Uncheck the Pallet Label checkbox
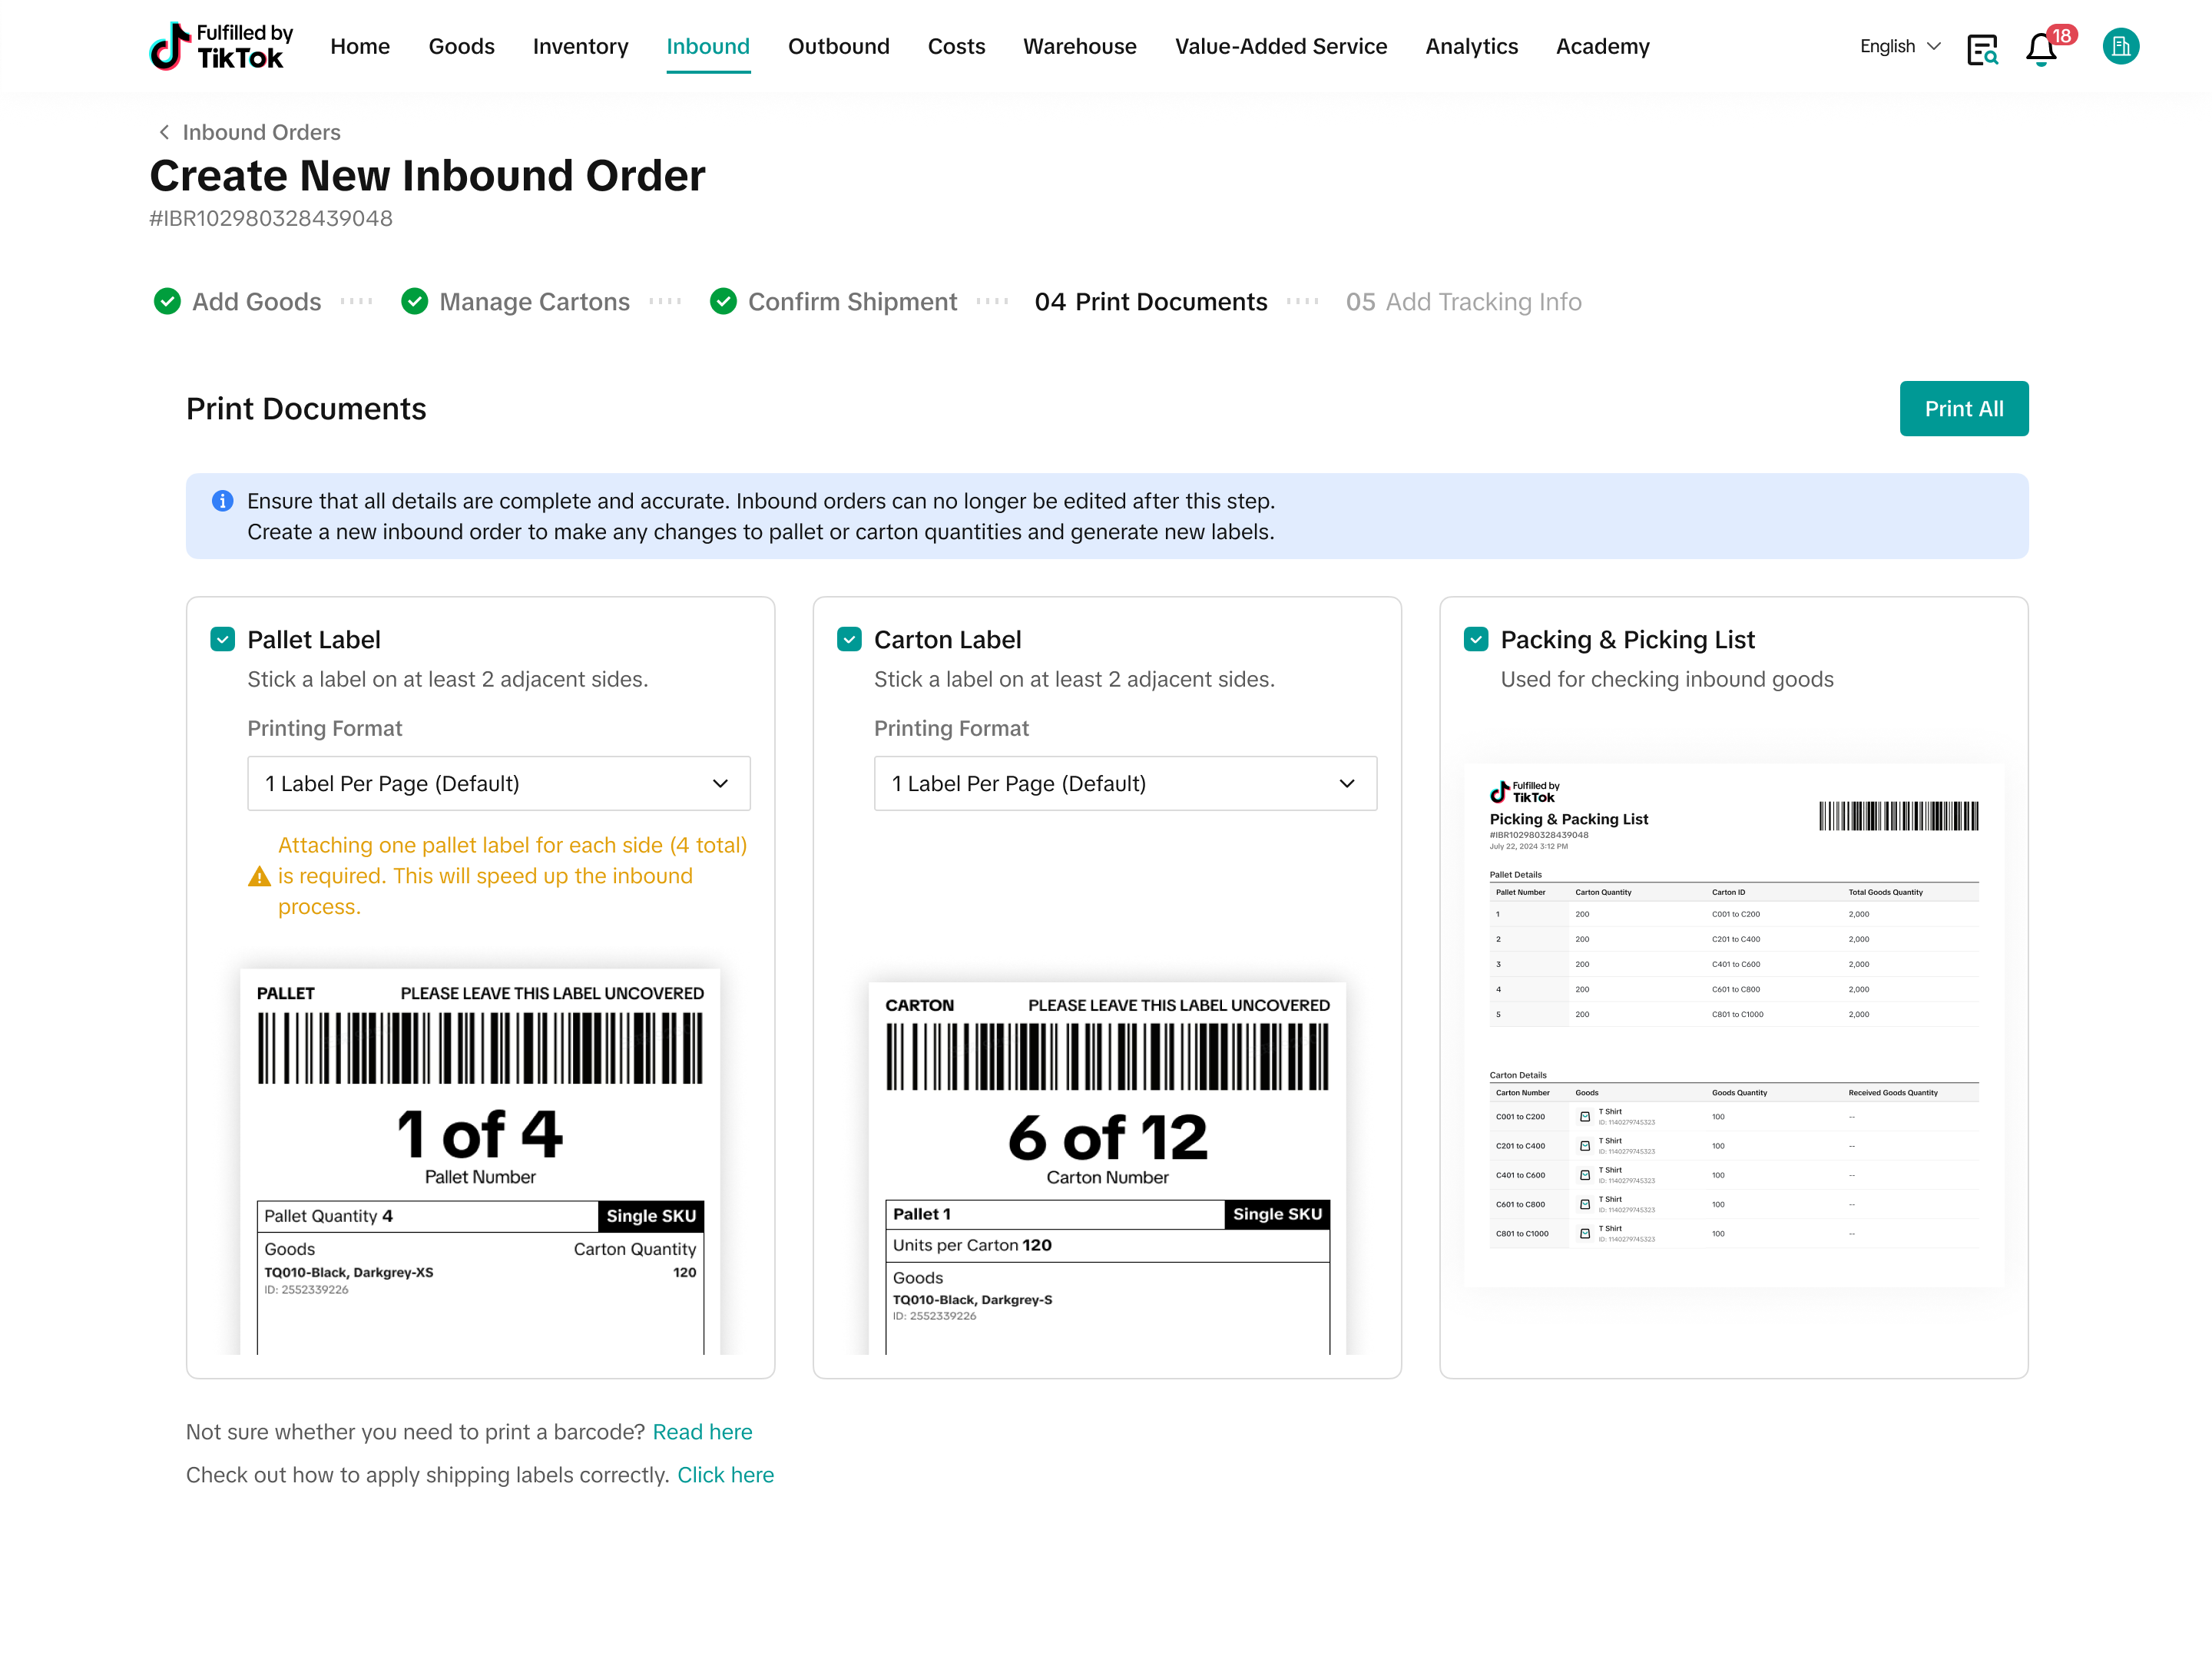Viewport: 2212px width, 1659px height. (222, 640)
